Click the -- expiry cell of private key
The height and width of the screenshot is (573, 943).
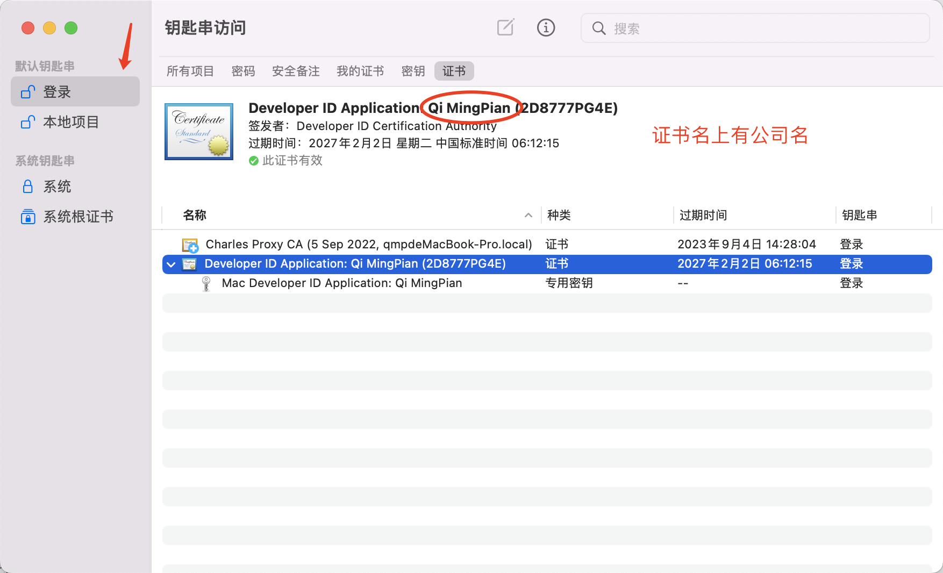click(683, 283)
